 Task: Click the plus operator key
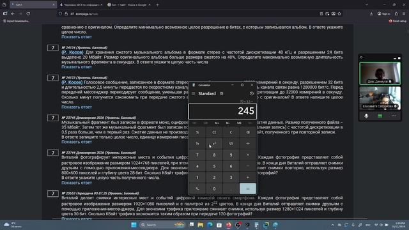click(x=248, y=178)
